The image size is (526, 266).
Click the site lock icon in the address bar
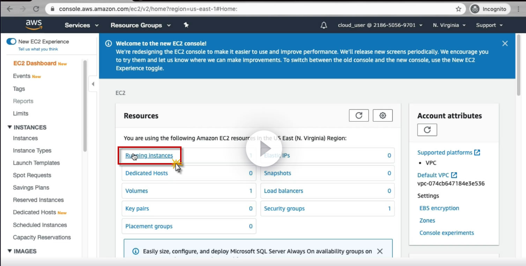pyautogui.click(x=53, y=9)
